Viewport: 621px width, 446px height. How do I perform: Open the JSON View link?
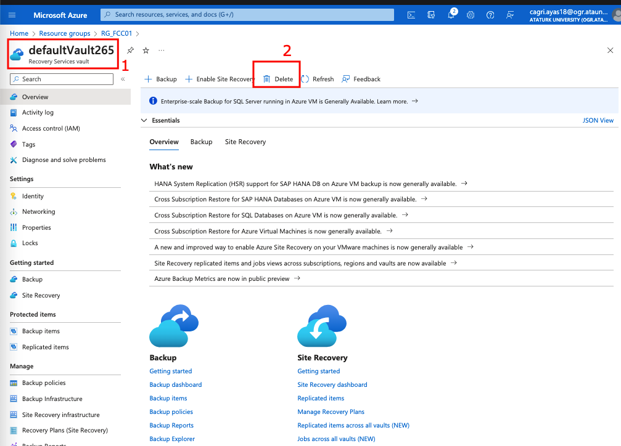pos(598,121)
